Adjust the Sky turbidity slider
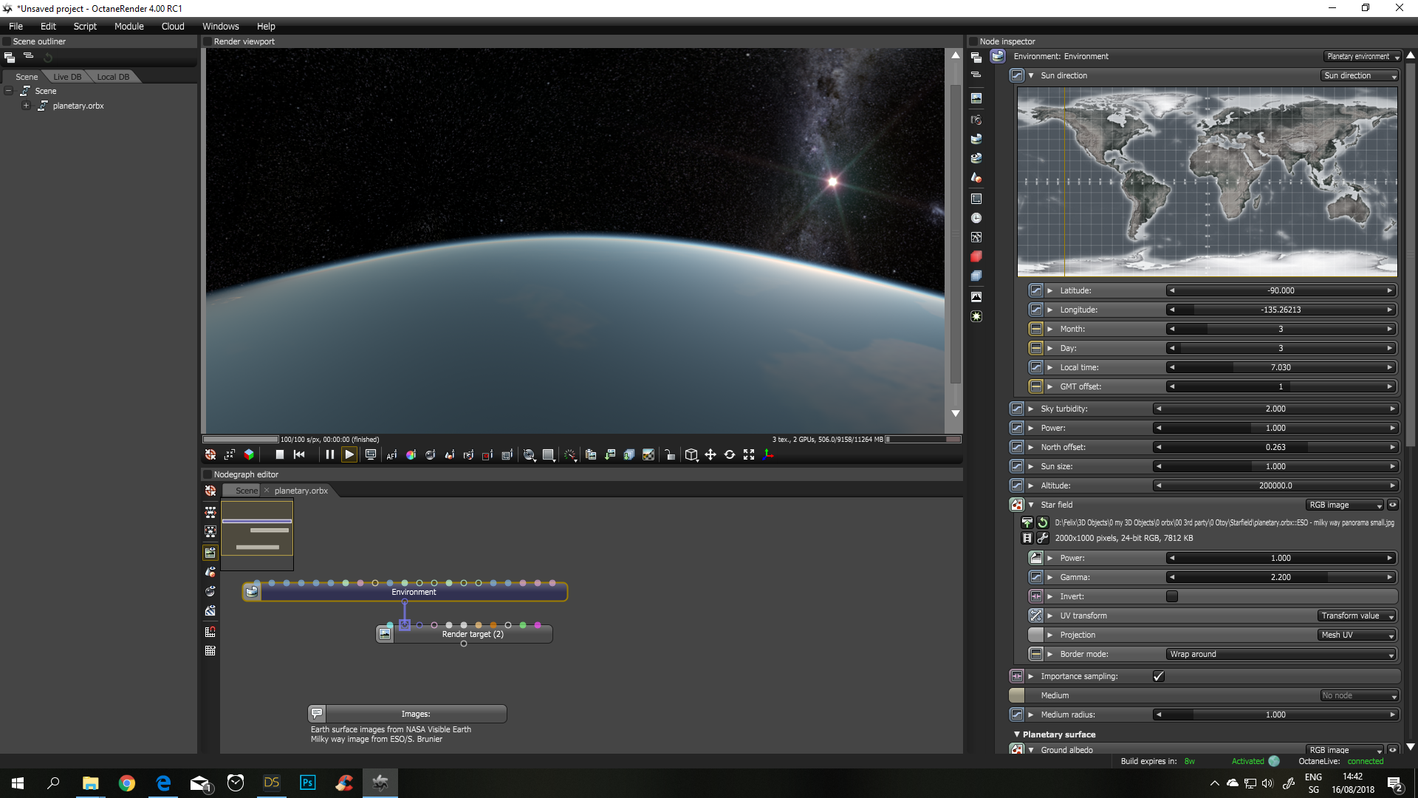1418x798 pixels. 1275,409
